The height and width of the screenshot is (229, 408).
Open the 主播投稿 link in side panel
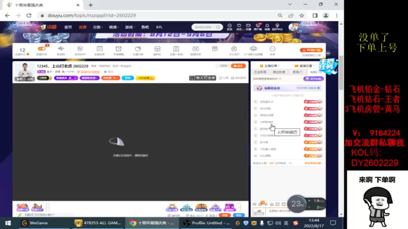[270, 66]
